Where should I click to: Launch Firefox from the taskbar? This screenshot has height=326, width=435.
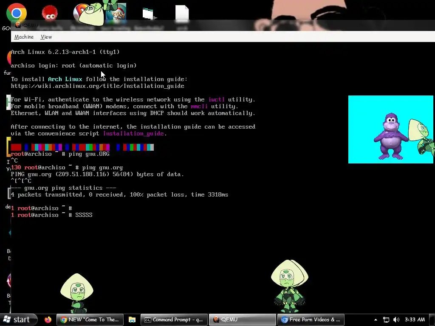pyautogui.click(x=48, y=320)
